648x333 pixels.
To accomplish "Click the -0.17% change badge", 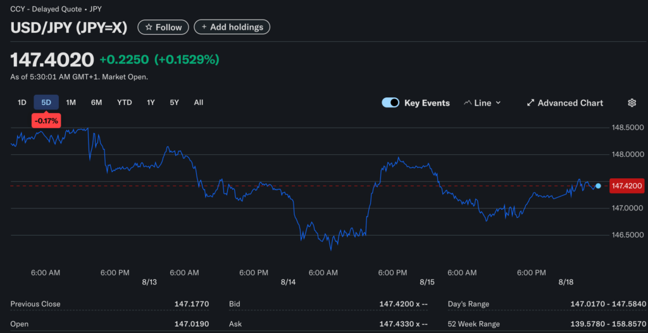I will click(x=46, y=120).
